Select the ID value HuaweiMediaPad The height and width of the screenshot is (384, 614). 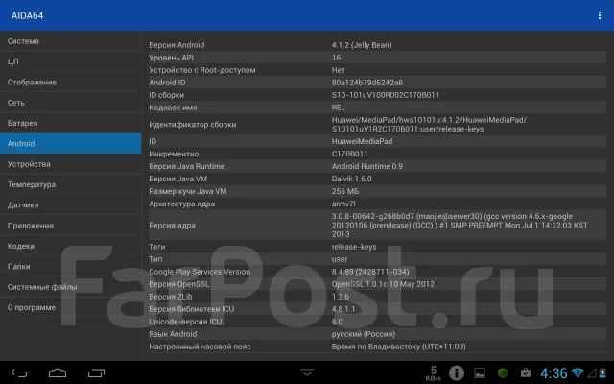pos(362,141)
